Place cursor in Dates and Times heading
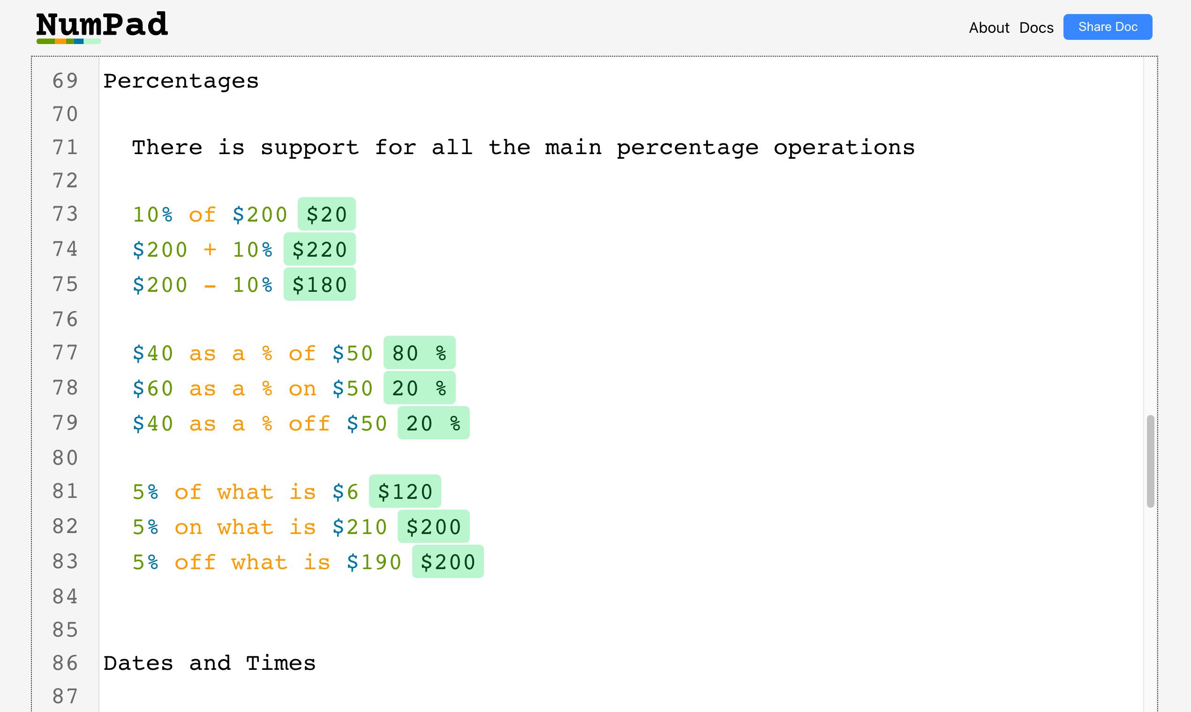Screen dimensions: 1191x712 coord(210,663)
